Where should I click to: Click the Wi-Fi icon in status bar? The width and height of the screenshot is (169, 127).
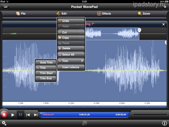(x=7, y=2)
